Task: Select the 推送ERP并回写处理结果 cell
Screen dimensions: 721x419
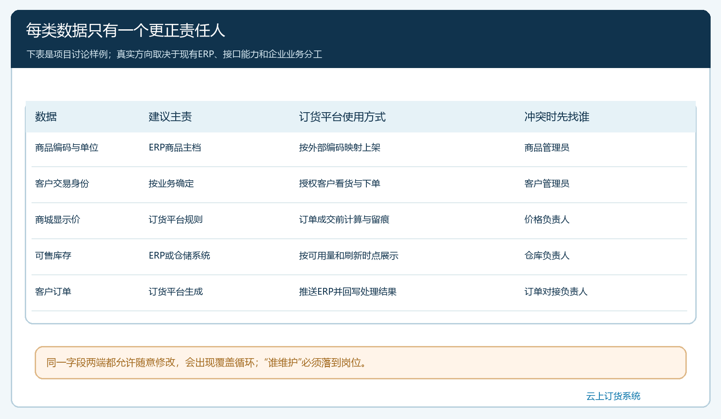Action: coord(348,291)
